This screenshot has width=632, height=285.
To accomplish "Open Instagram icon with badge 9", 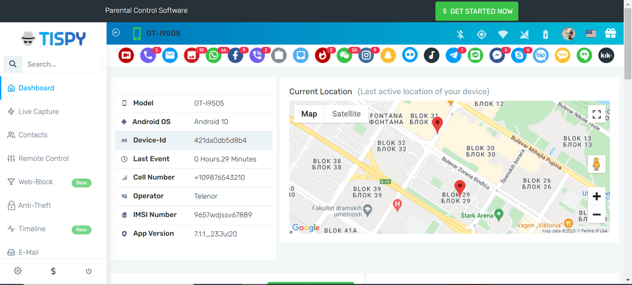I will coord(366,55).
